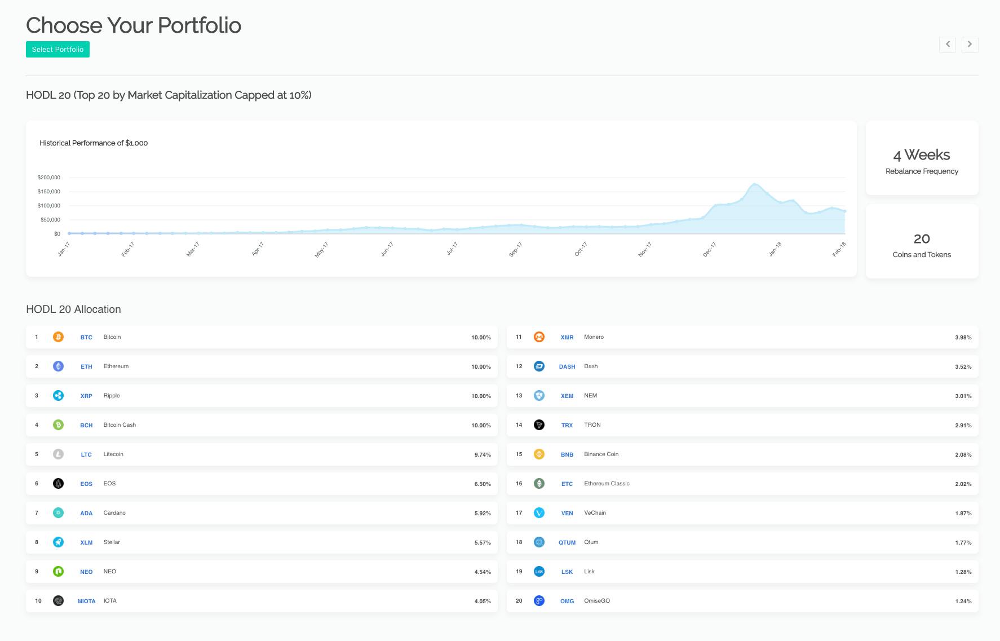Go to the next portfolio with right chevron
This screenshot has height=641, width=1000.
tap(970, 45)
